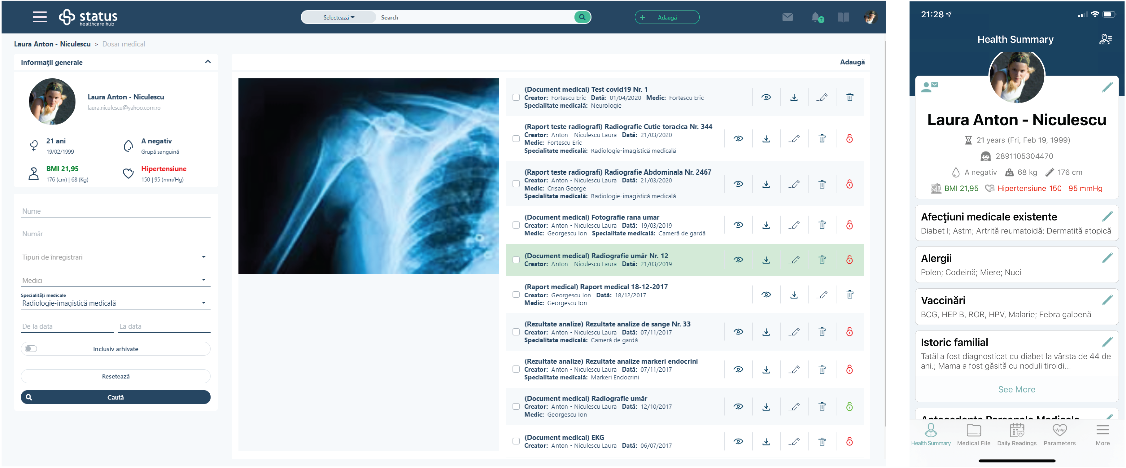Expand the Tipuri de înregistrari dropdown
Screen dimensions: 1126x468
tap(116, 257)
